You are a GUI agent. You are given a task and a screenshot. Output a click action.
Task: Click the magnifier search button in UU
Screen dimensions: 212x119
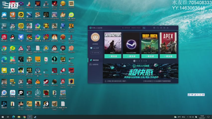tap(144, 28)
